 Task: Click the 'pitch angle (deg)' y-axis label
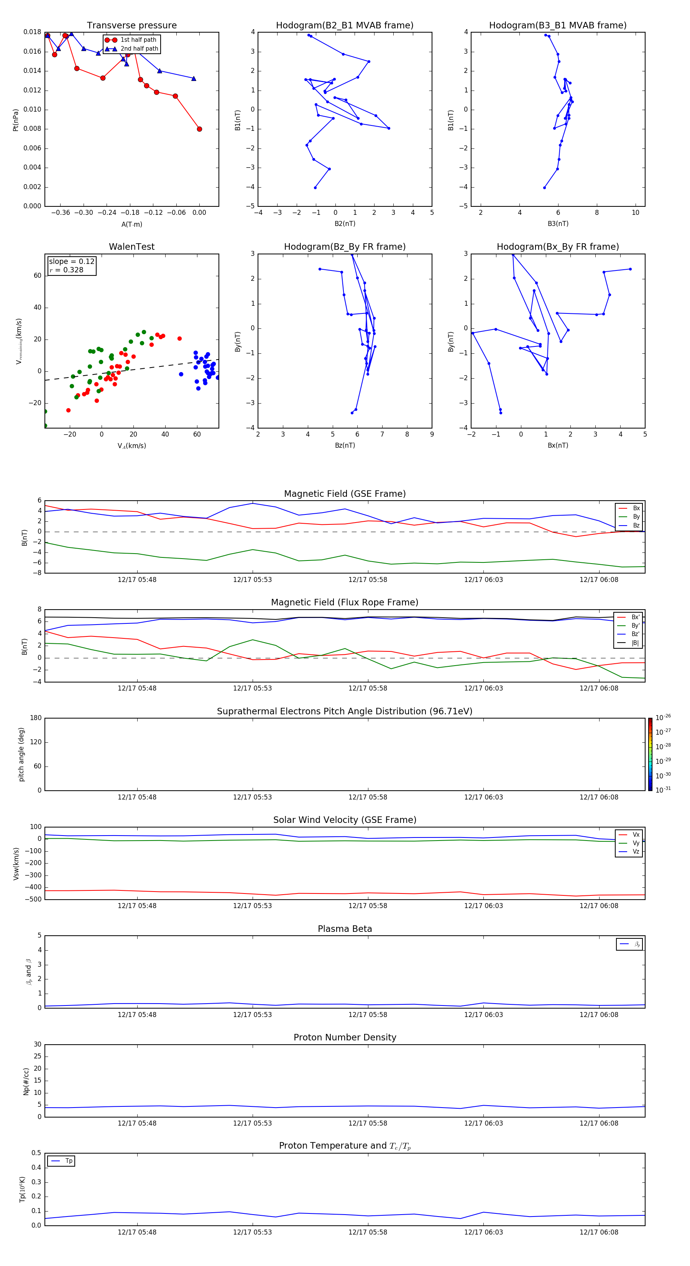tap(21, 754)
